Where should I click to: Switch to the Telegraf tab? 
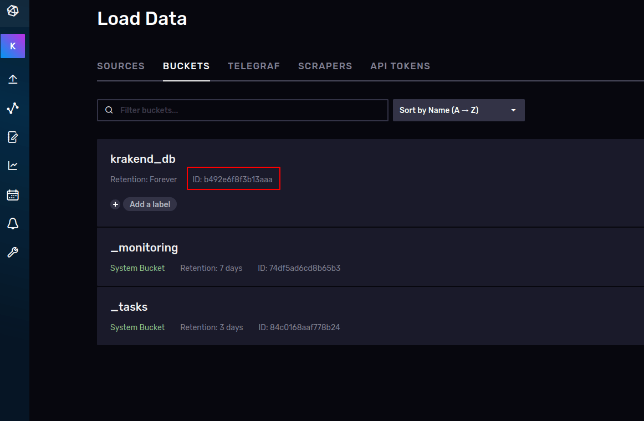point(254,66)
